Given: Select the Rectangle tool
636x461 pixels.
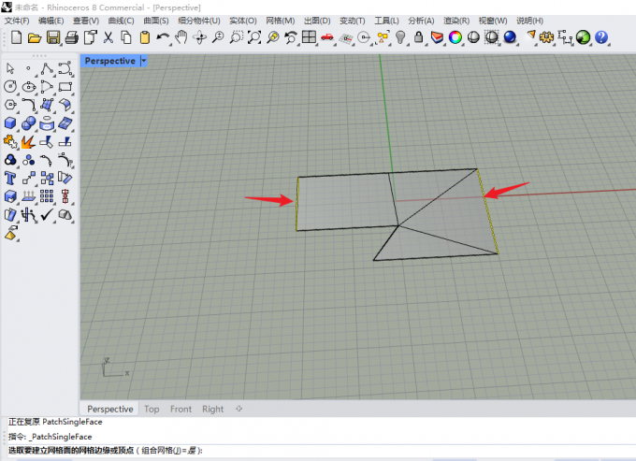Looking at the screenshot, I should point(65,87).
